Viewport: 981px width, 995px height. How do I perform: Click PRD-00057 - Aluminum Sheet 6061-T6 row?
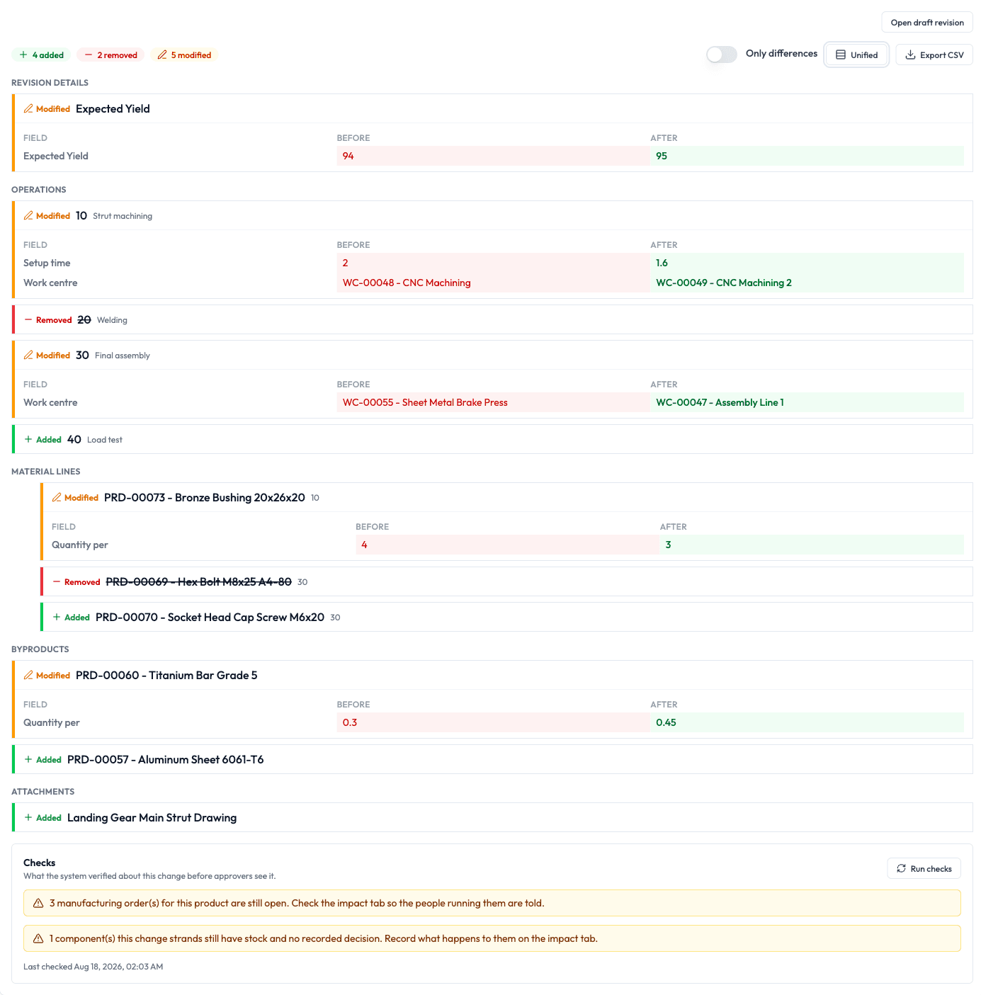[x=492, y=759]
